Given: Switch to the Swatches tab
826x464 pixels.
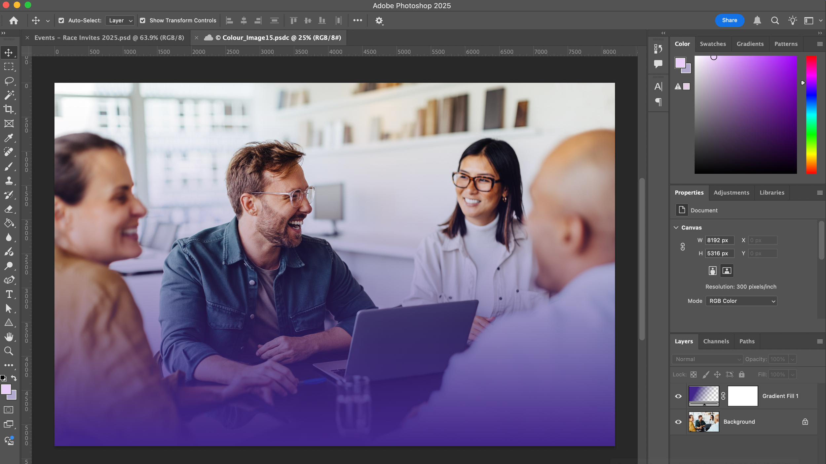Looking at the screenshot, I should 713,44.
